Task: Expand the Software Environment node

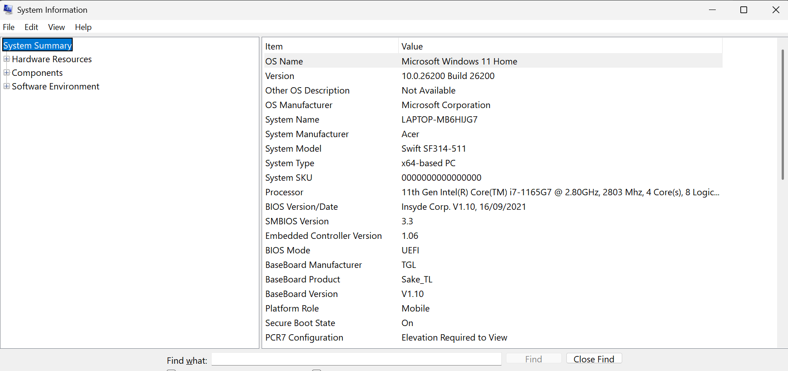Action: click(7, 86)
